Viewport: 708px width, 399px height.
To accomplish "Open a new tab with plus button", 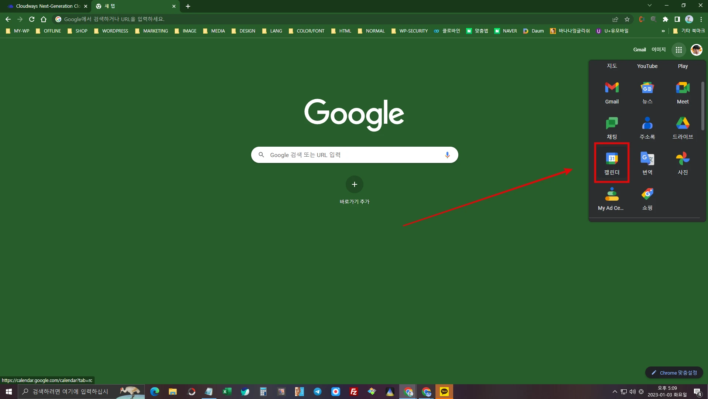I will (188, 6).
